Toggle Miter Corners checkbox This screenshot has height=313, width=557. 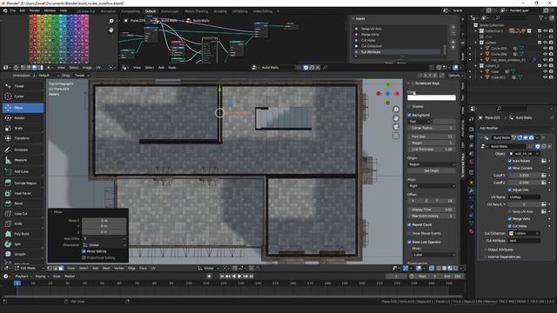point(510,168)
